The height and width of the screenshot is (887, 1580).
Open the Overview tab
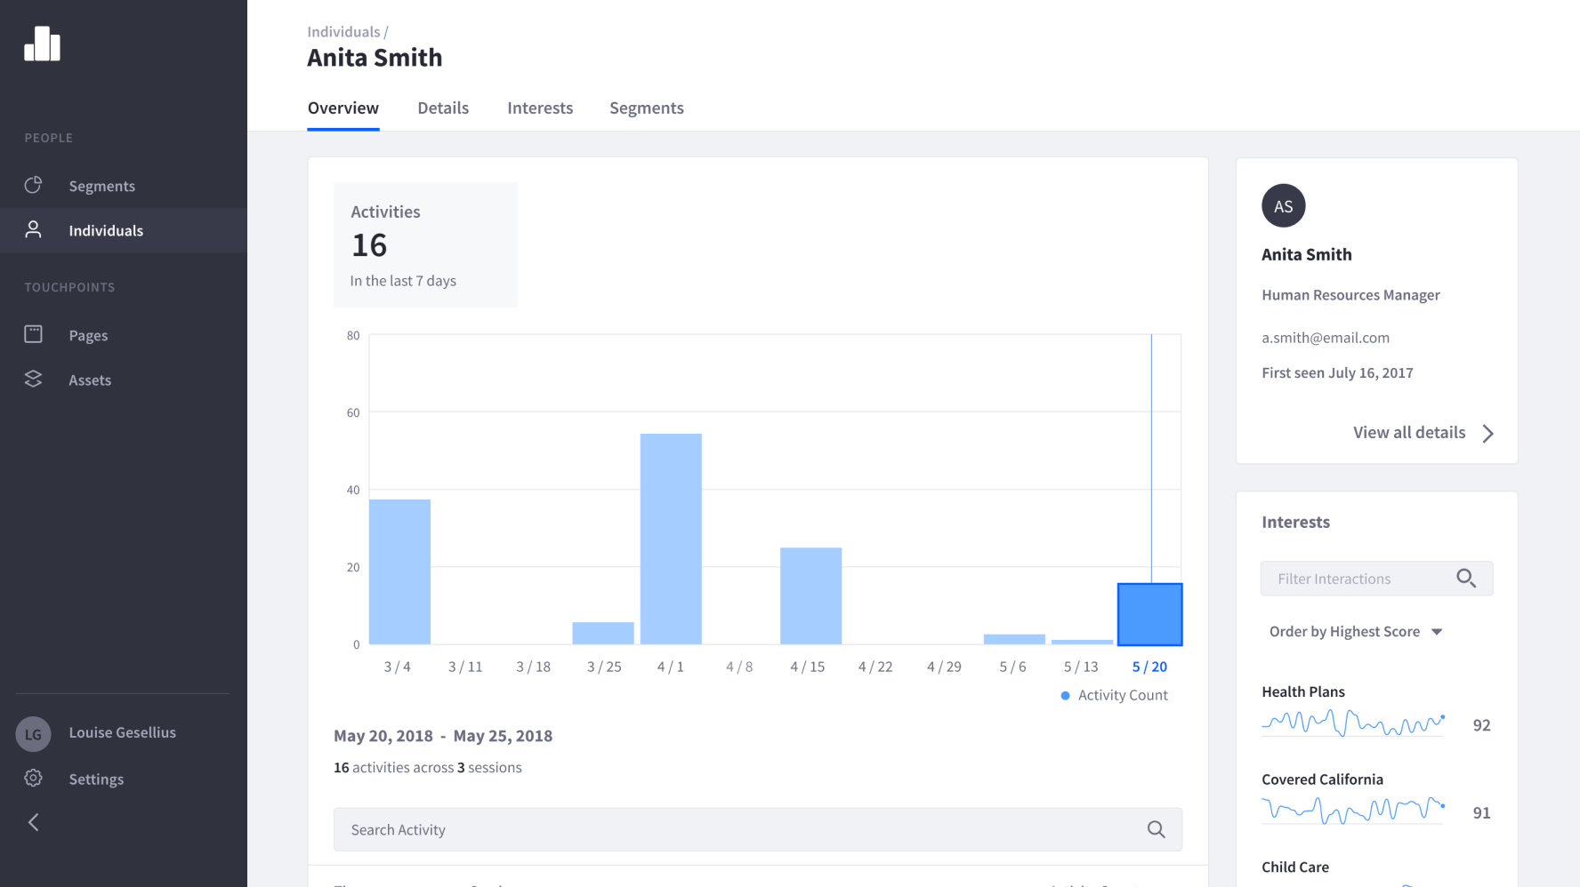(343, 108)
